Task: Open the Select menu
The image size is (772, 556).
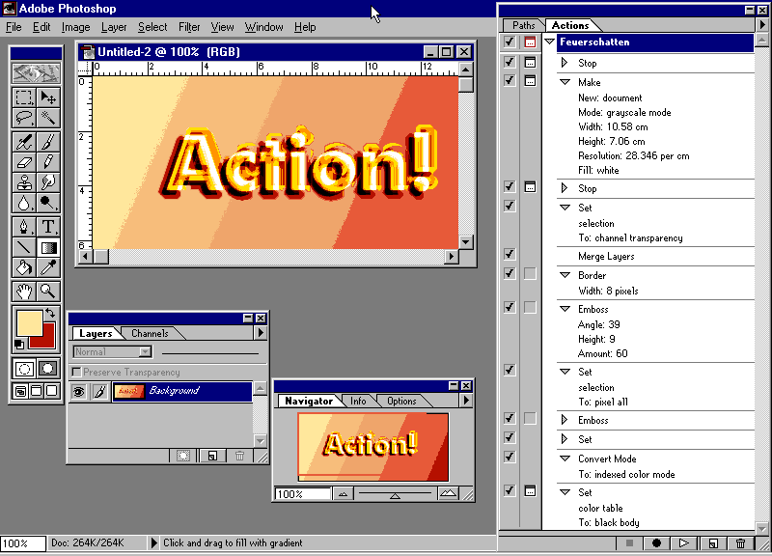Action: tap(152, 27)
